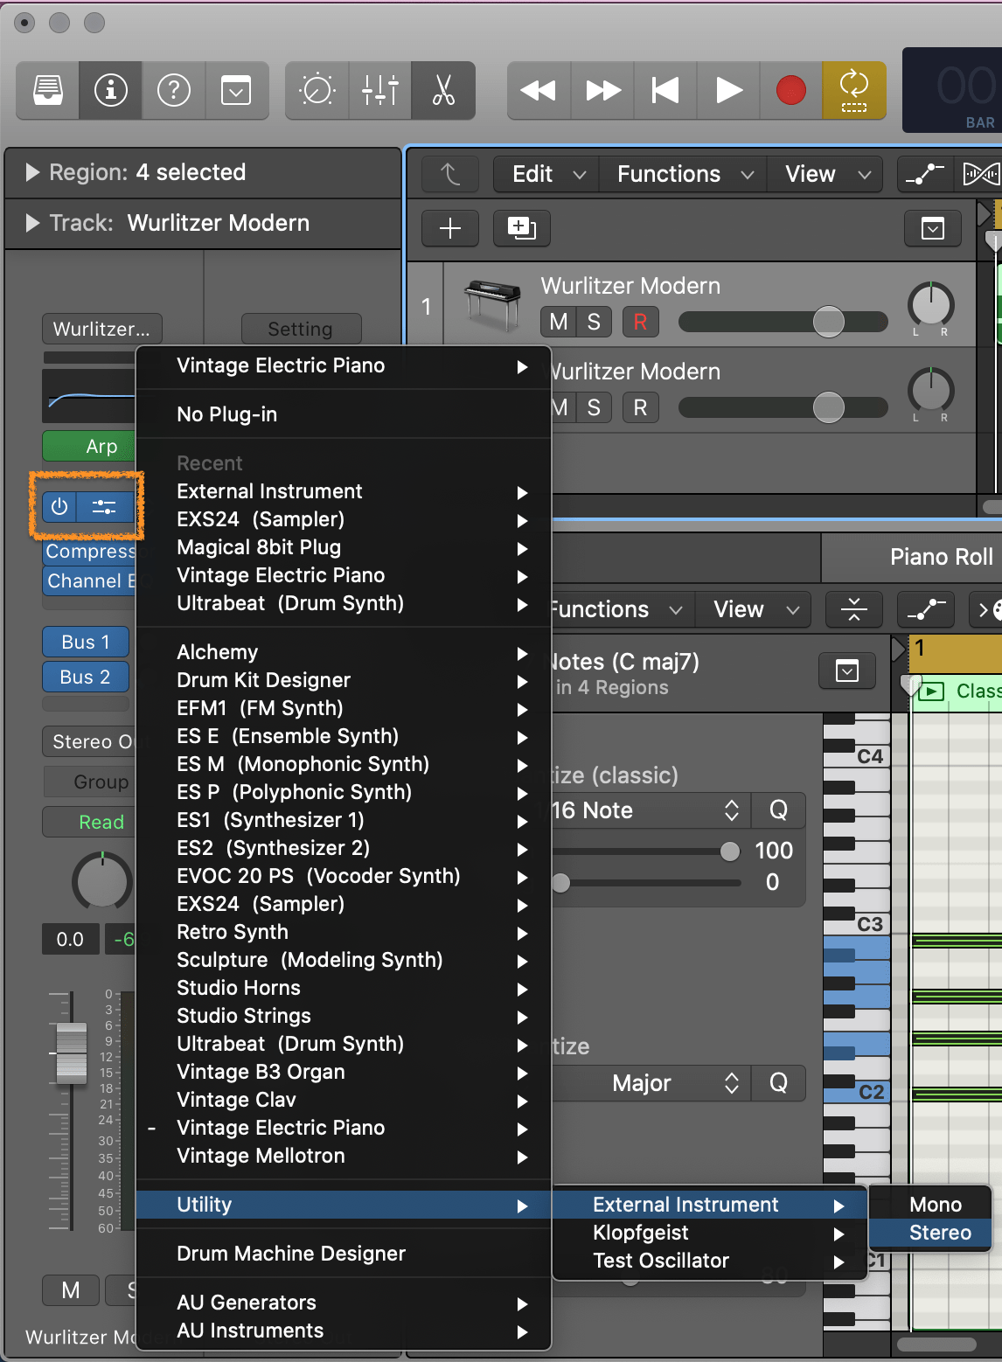Expand the Region inspector disclosure triangle
Image resolution: width=1002 pixels, height=1362 pixels.
[x=32, y=172]
